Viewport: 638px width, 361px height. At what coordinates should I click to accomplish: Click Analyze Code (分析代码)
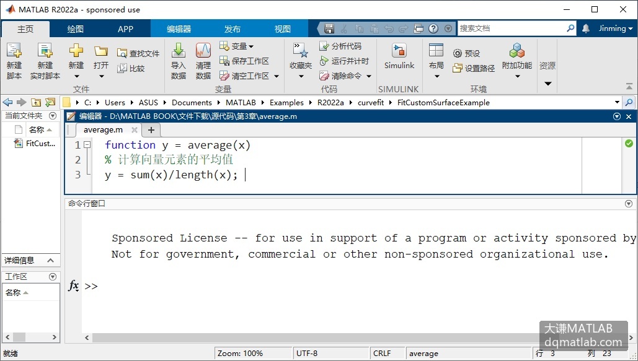340,46
